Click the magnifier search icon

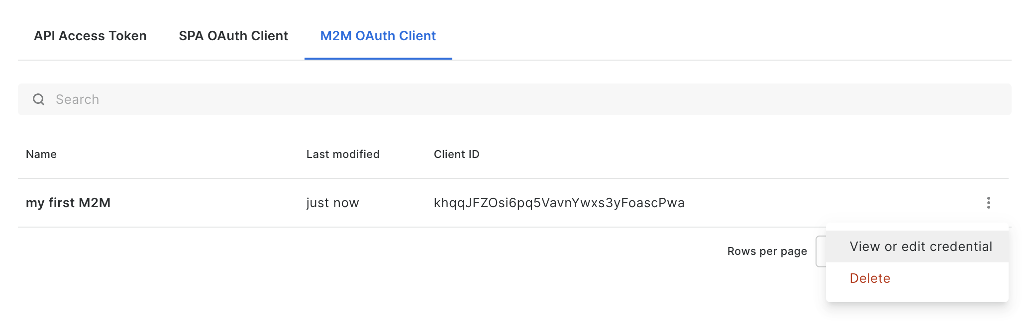[38, 99]
